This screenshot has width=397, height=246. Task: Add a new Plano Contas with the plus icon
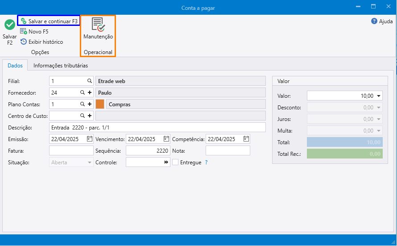(x=90, y=104)
